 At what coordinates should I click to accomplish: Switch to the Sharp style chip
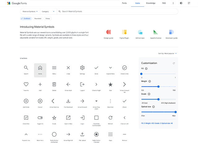[48, 19]
